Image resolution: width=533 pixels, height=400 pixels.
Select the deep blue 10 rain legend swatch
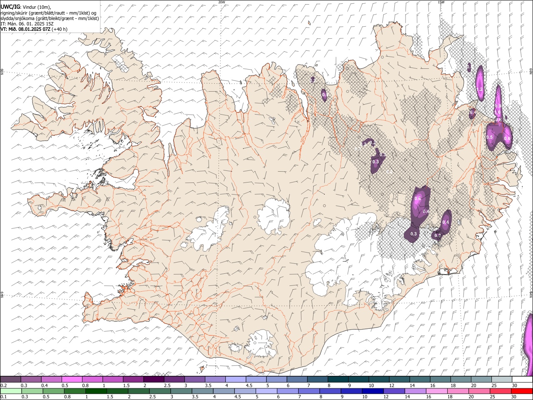(373, 391)
